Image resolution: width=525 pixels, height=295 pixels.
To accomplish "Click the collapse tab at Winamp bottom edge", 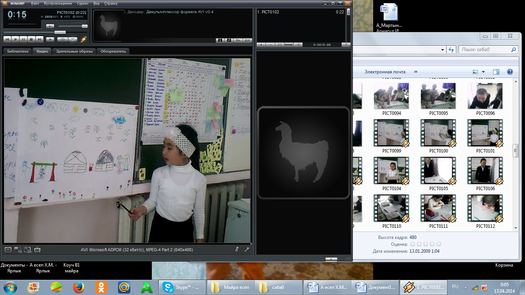I will point(331,259).
